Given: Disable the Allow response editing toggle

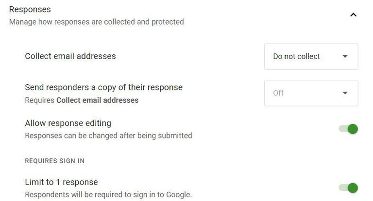Looking at the screenshot, I should [x=348, y=129].
